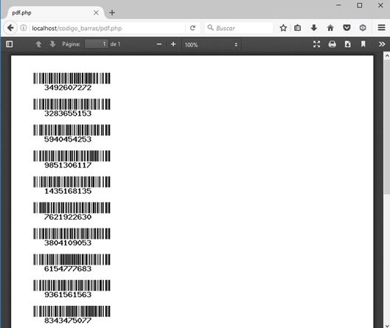
Task: Click the barcode number 3804109053
Action: (68, 242)
